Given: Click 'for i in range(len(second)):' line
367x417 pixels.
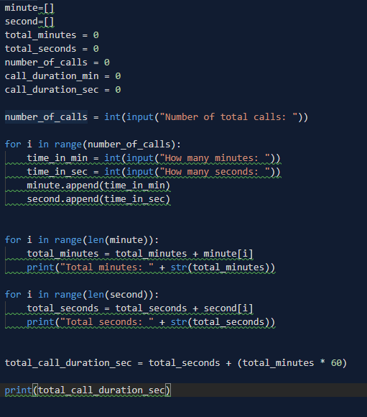Looking at the screenshot, I should click(82, 295).
